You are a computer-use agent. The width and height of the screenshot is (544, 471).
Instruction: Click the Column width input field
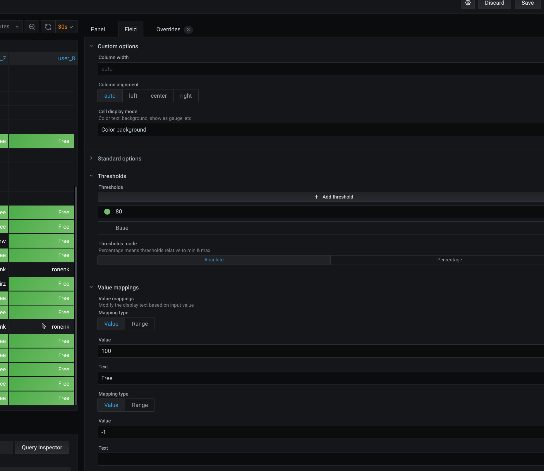coord(263,69)
